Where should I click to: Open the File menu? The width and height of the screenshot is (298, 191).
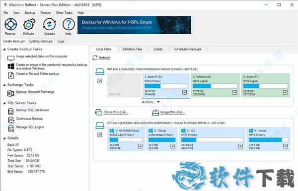[5, 13]
